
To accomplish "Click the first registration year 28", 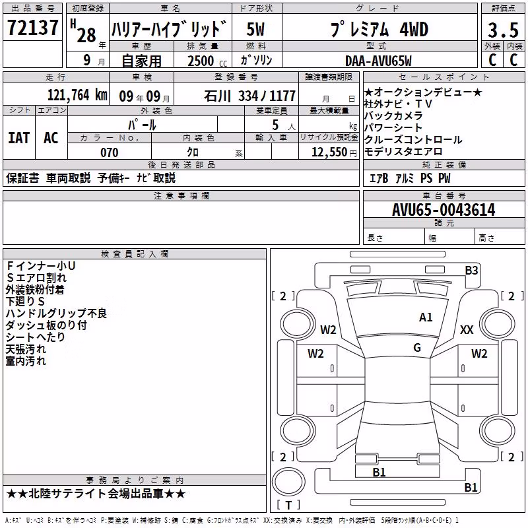I will pos(86,36).
